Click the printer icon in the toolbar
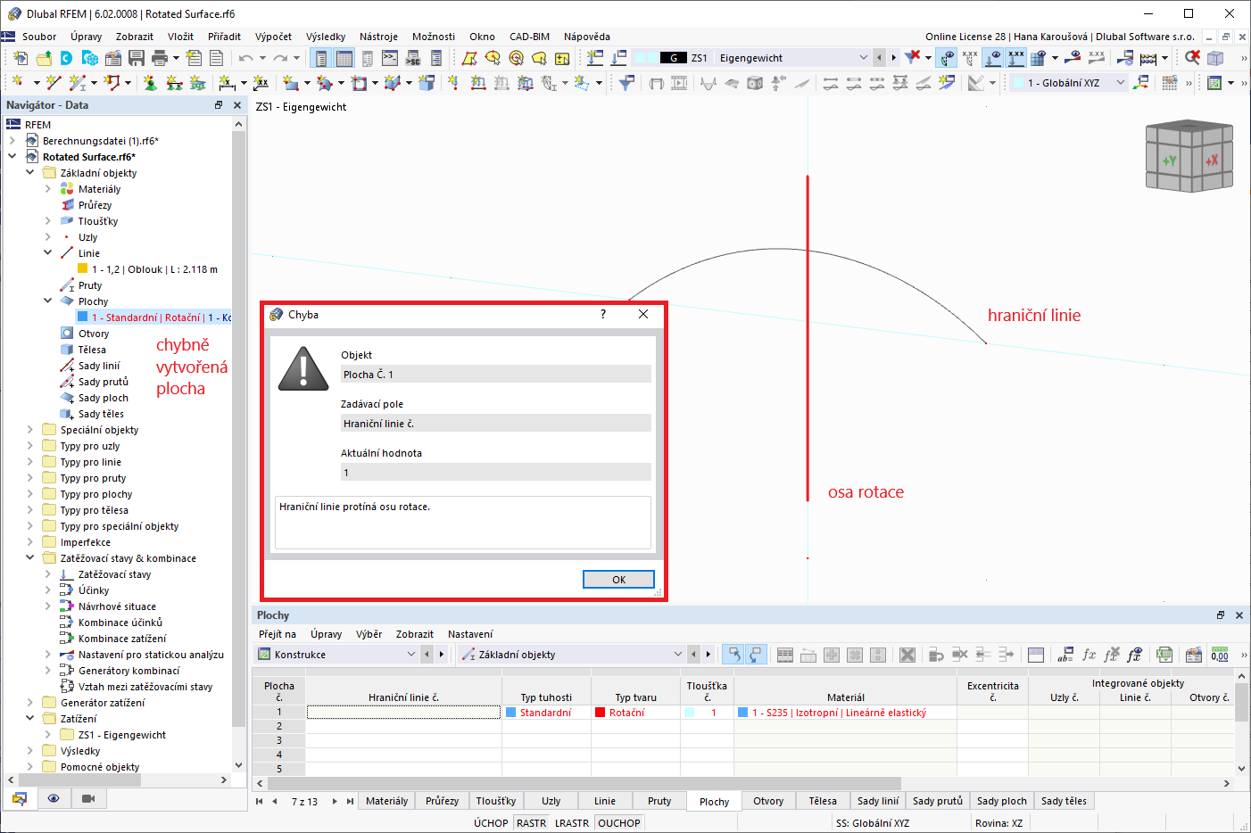 point(159,57)
